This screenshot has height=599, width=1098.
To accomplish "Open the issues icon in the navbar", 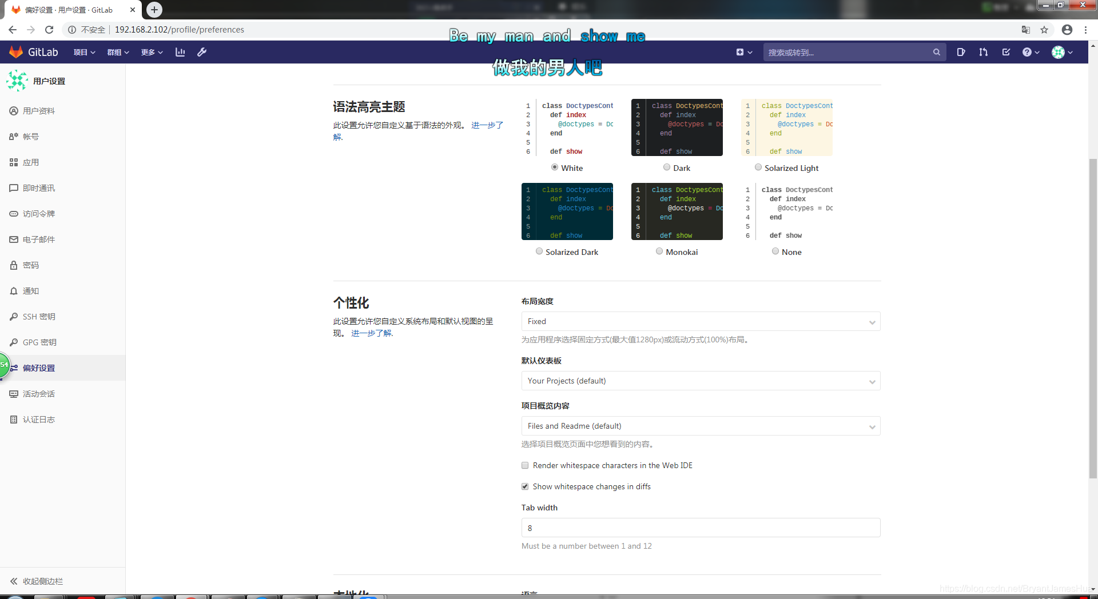I will 961,52.
